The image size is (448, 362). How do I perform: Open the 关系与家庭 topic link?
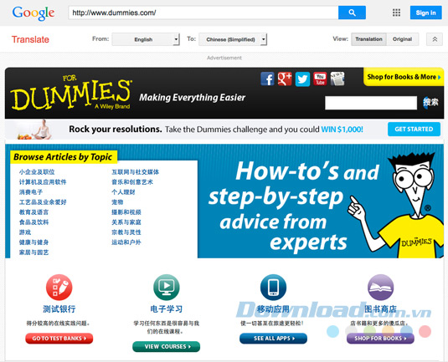click(126, 222)
